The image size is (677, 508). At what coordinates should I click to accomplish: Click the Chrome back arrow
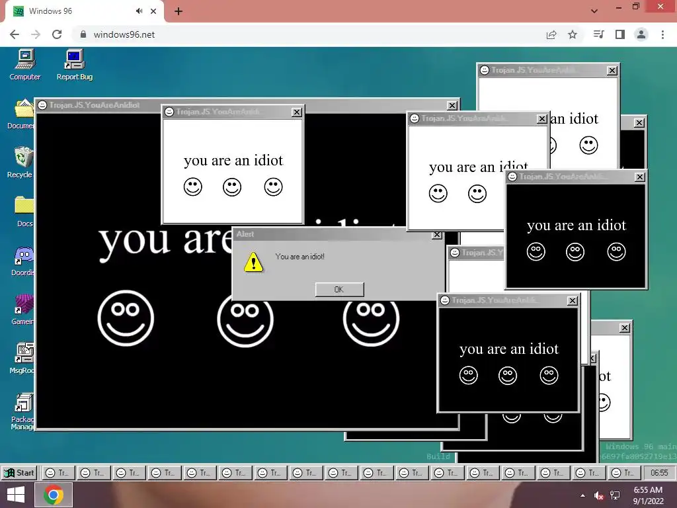point(15,34)
